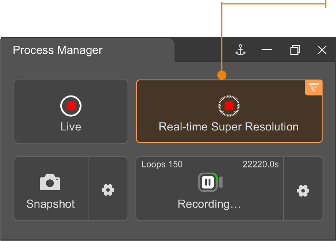Screen dimensions: 336x241
Task: Toggle Real-time Super Resolution mode
Action: (x=229, y=111)
